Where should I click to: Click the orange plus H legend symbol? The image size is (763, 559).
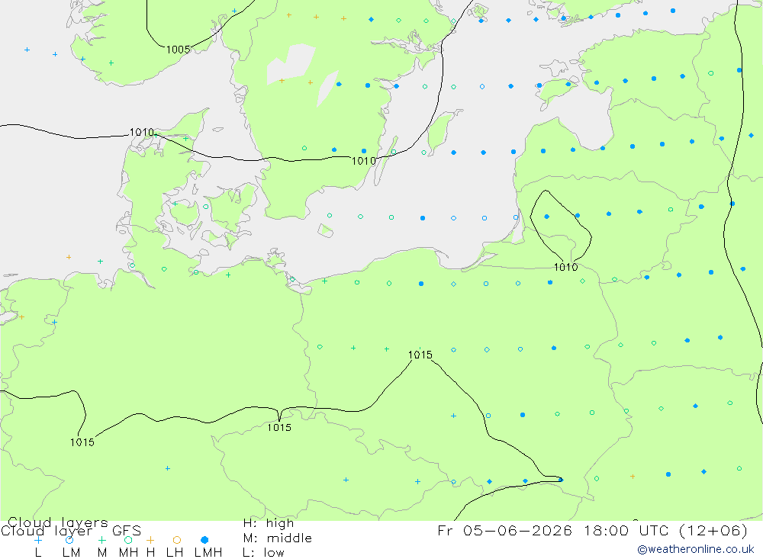(150, 540)
